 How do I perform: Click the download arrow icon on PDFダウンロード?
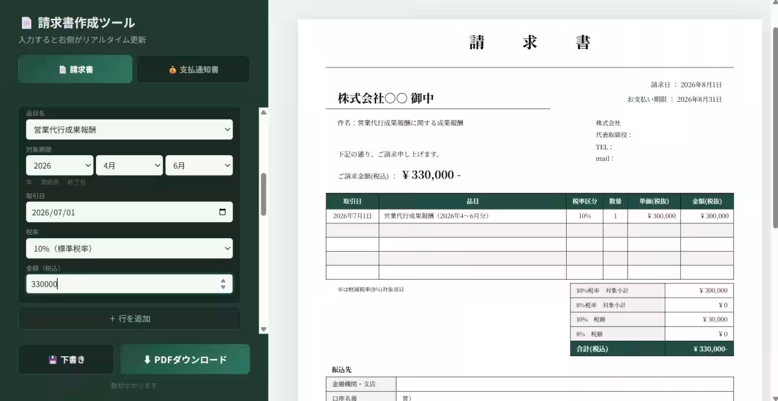(x=147, y=359)
